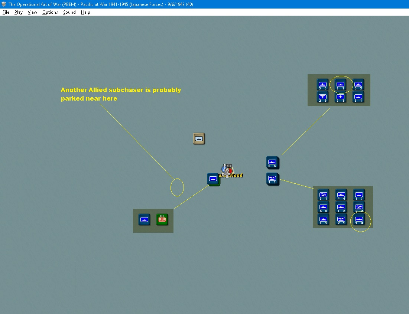
Task: Click the app icon in the title bar
Action: click(x=4, y=4)
